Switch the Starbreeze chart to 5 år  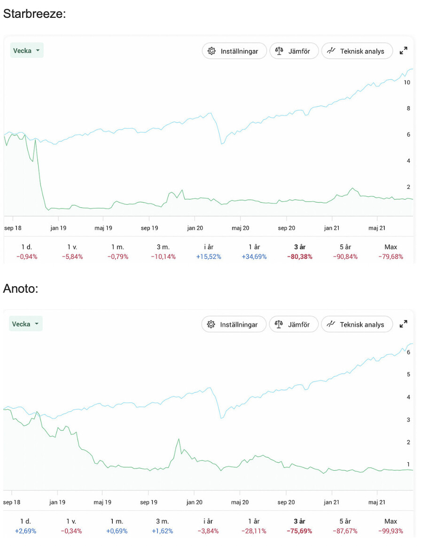[x=345, y=252]
